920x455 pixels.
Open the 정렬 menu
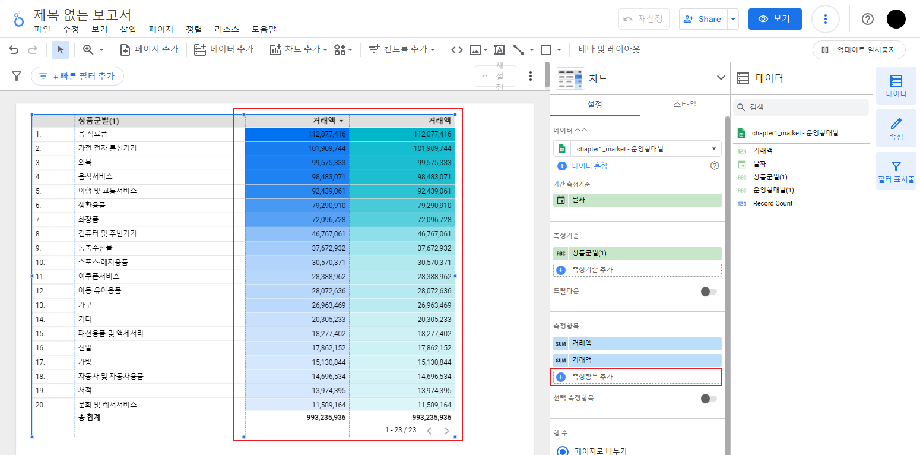[194, 29]
